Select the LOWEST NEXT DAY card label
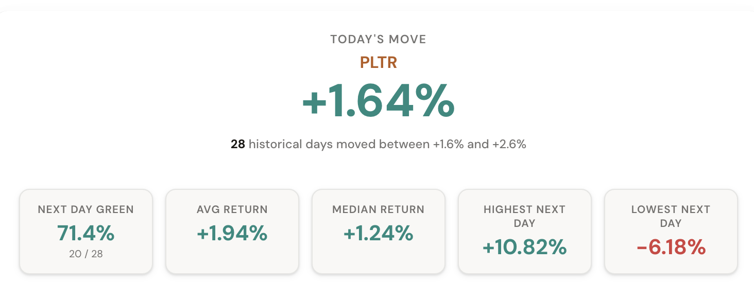Screen dimensions: 754x283 (671, 216)
